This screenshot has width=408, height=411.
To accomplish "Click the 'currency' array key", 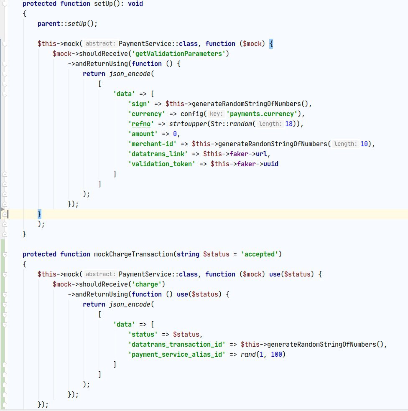I will pyautogui.click(x=146, y=114).
